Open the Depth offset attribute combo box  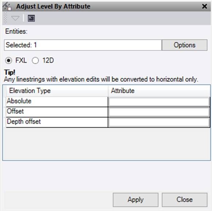tap(159, 122)
